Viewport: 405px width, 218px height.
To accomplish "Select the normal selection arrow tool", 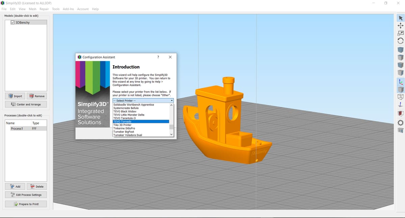I will point(401,18).
